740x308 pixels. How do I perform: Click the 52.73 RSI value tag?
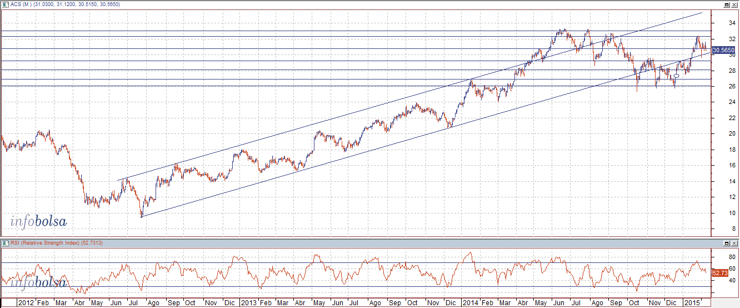pyautogui.click(x=719, y=273)
